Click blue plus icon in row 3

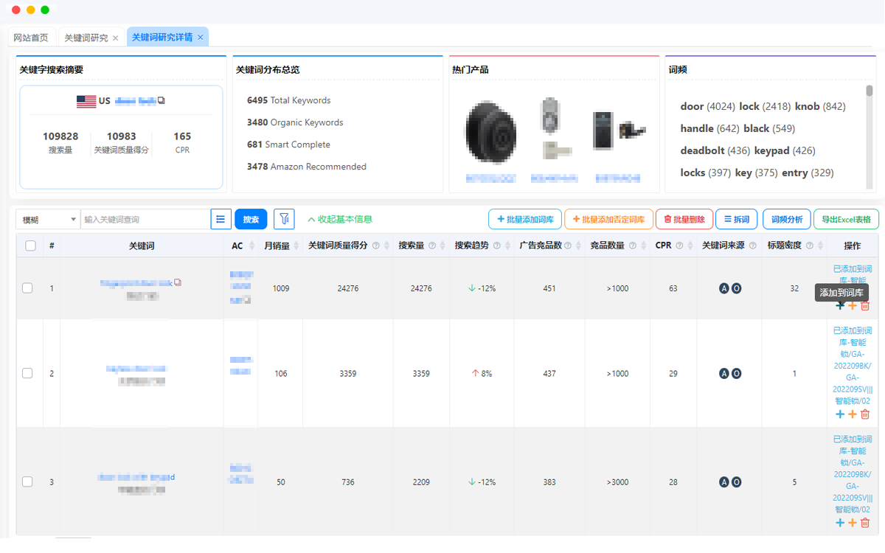(x=840, y=523)
